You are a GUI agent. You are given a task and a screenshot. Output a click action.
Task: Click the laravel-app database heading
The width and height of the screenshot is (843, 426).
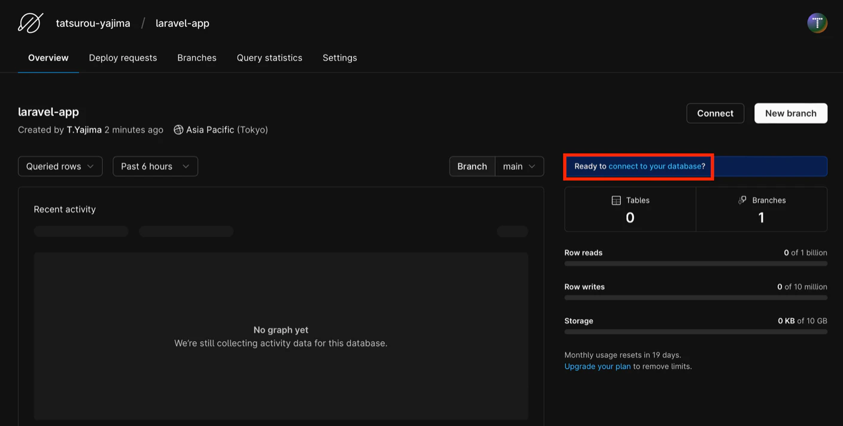[48, 112]
